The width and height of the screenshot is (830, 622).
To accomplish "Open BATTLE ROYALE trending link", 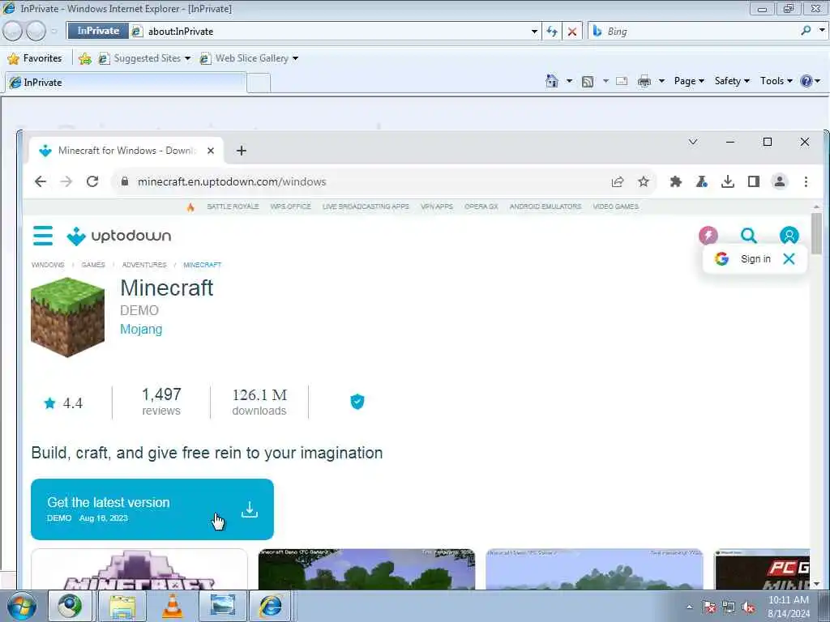I will click(x=233, y=207).
